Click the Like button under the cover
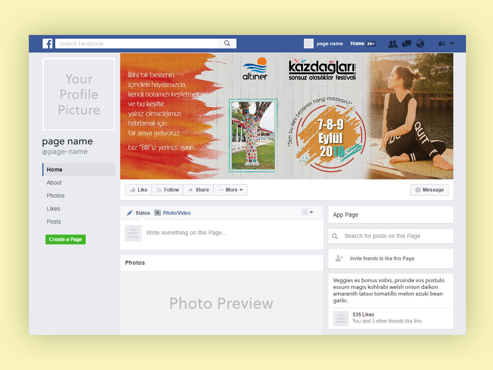The image size is (493, 370). (139, 190)
